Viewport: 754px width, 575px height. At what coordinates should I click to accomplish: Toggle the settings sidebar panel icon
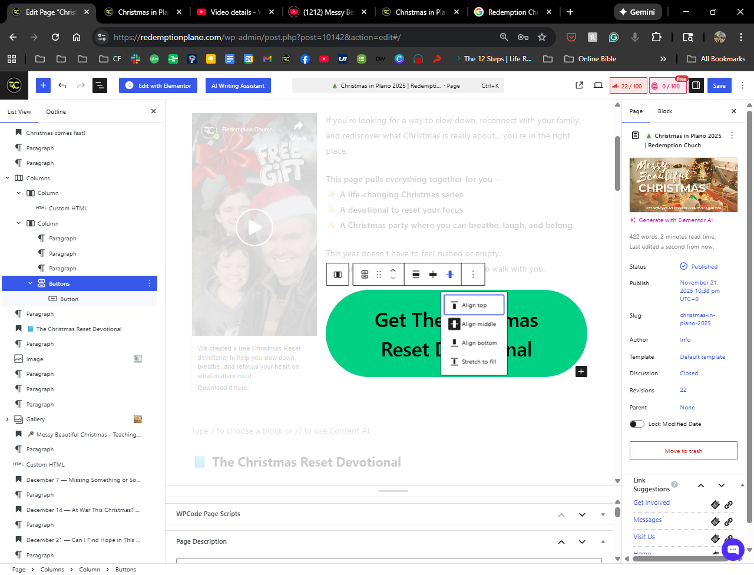click(696, 85)
